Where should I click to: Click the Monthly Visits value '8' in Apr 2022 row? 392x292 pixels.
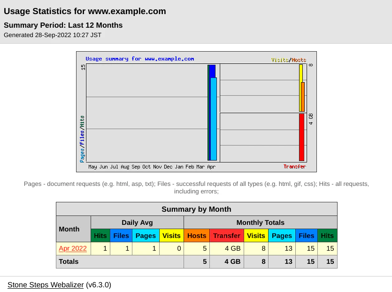(263, 248)
